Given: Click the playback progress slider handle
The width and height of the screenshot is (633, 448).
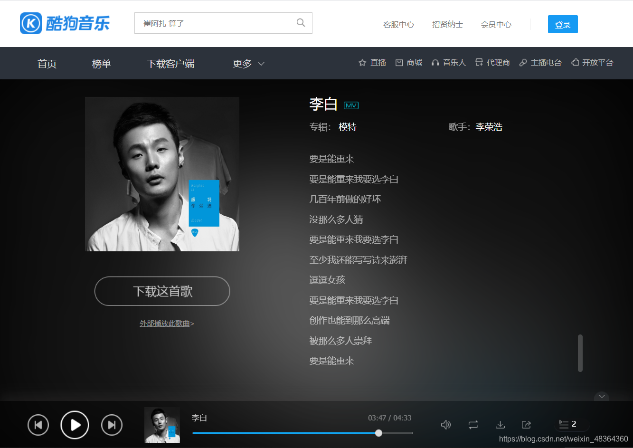Looking at the screenshot, I should [x=378, y=433].
